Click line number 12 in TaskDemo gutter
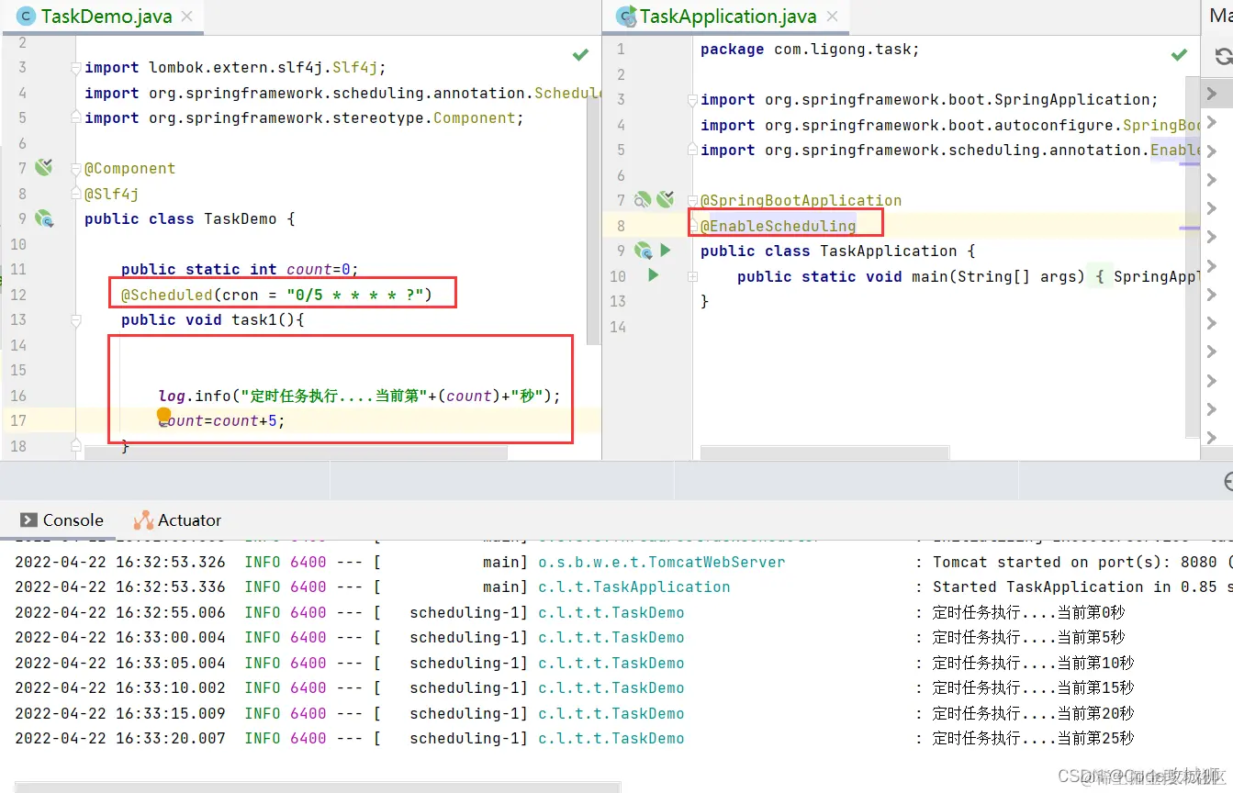 pyautogui.click(x=18, y=295)
